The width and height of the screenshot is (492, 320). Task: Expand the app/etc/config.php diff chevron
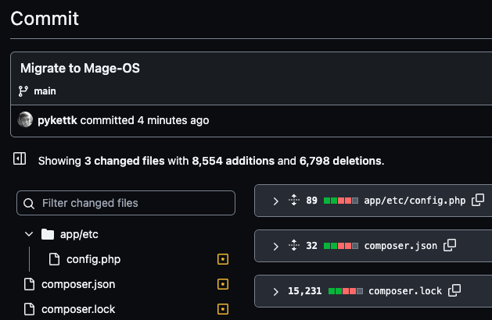tap(276, 201)
